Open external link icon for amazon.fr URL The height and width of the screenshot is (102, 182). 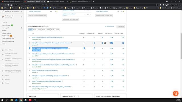(x=71, y=43)
